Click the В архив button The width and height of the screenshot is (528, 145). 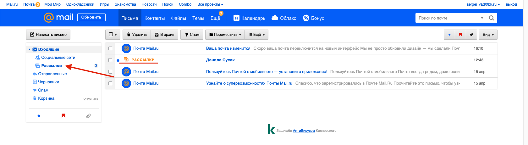pos(165,35)
